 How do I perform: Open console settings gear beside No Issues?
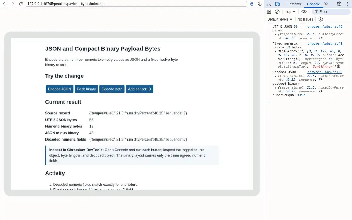coord(321,19)
